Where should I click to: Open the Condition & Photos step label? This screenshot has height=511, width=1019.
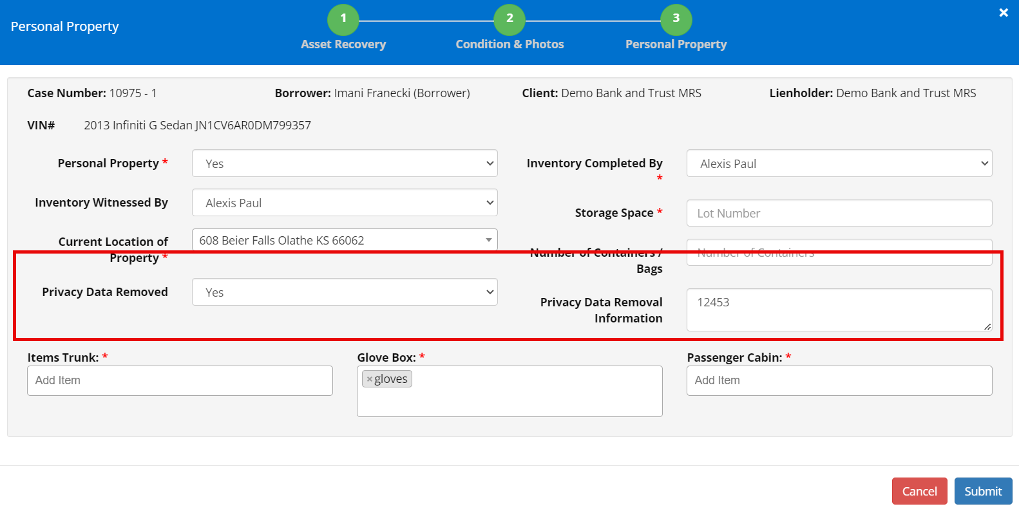[x=509, y=44]
